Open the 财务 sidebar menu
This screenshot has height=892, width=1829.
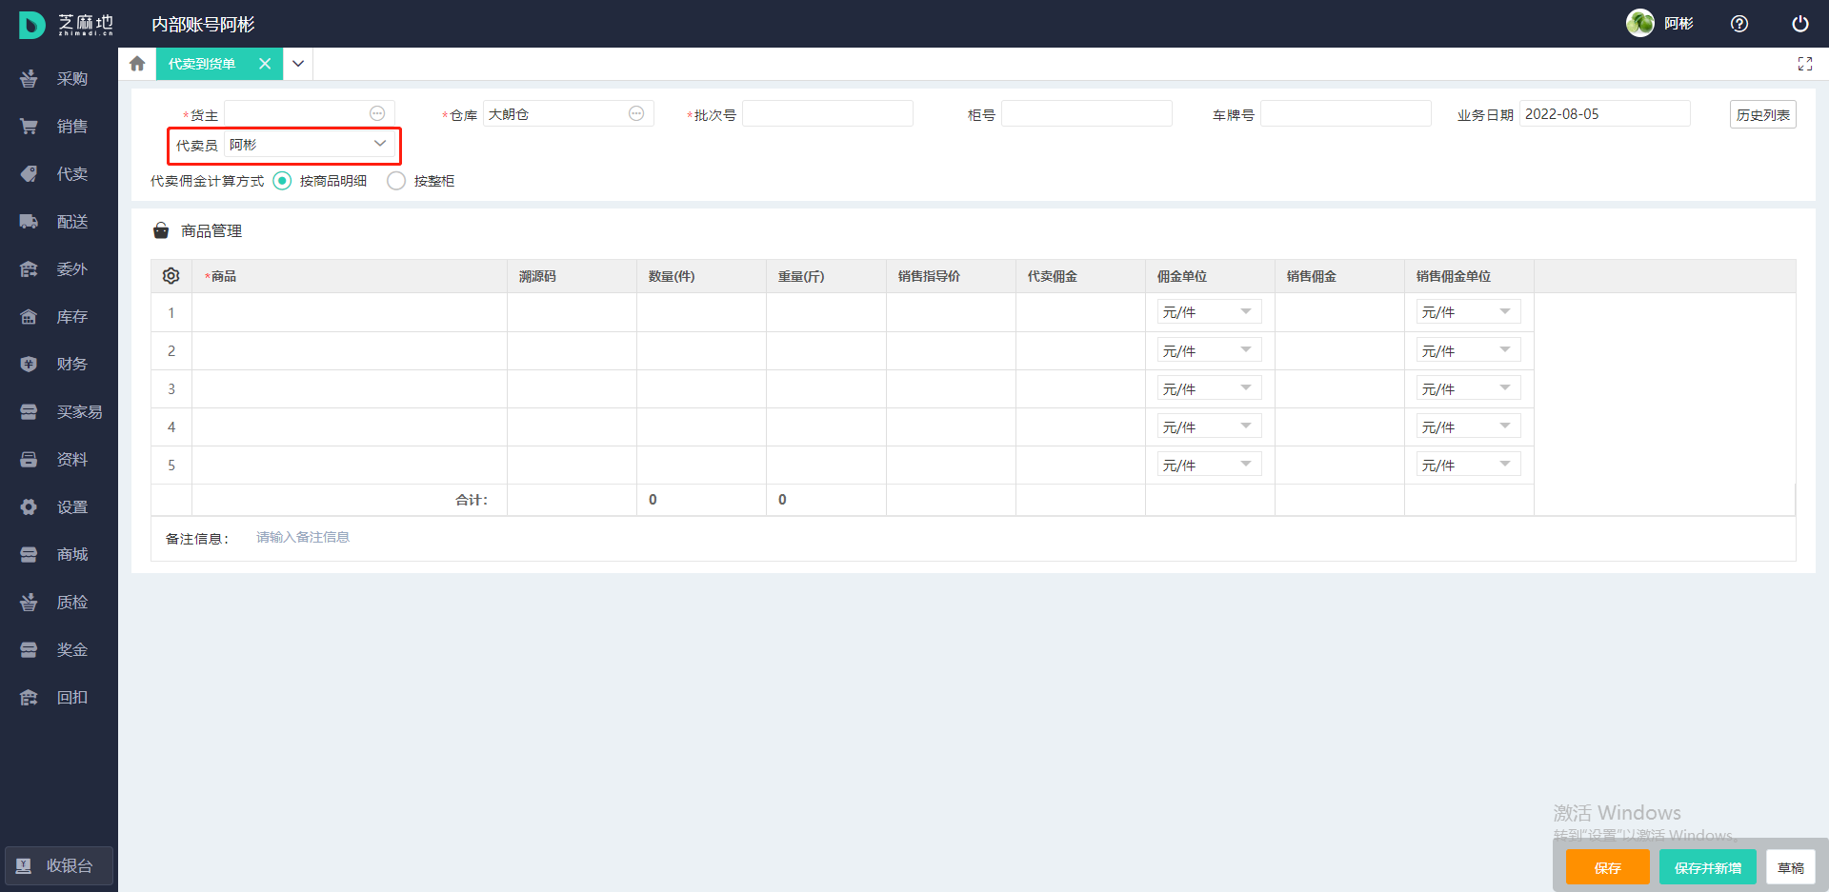pos(57,365)
